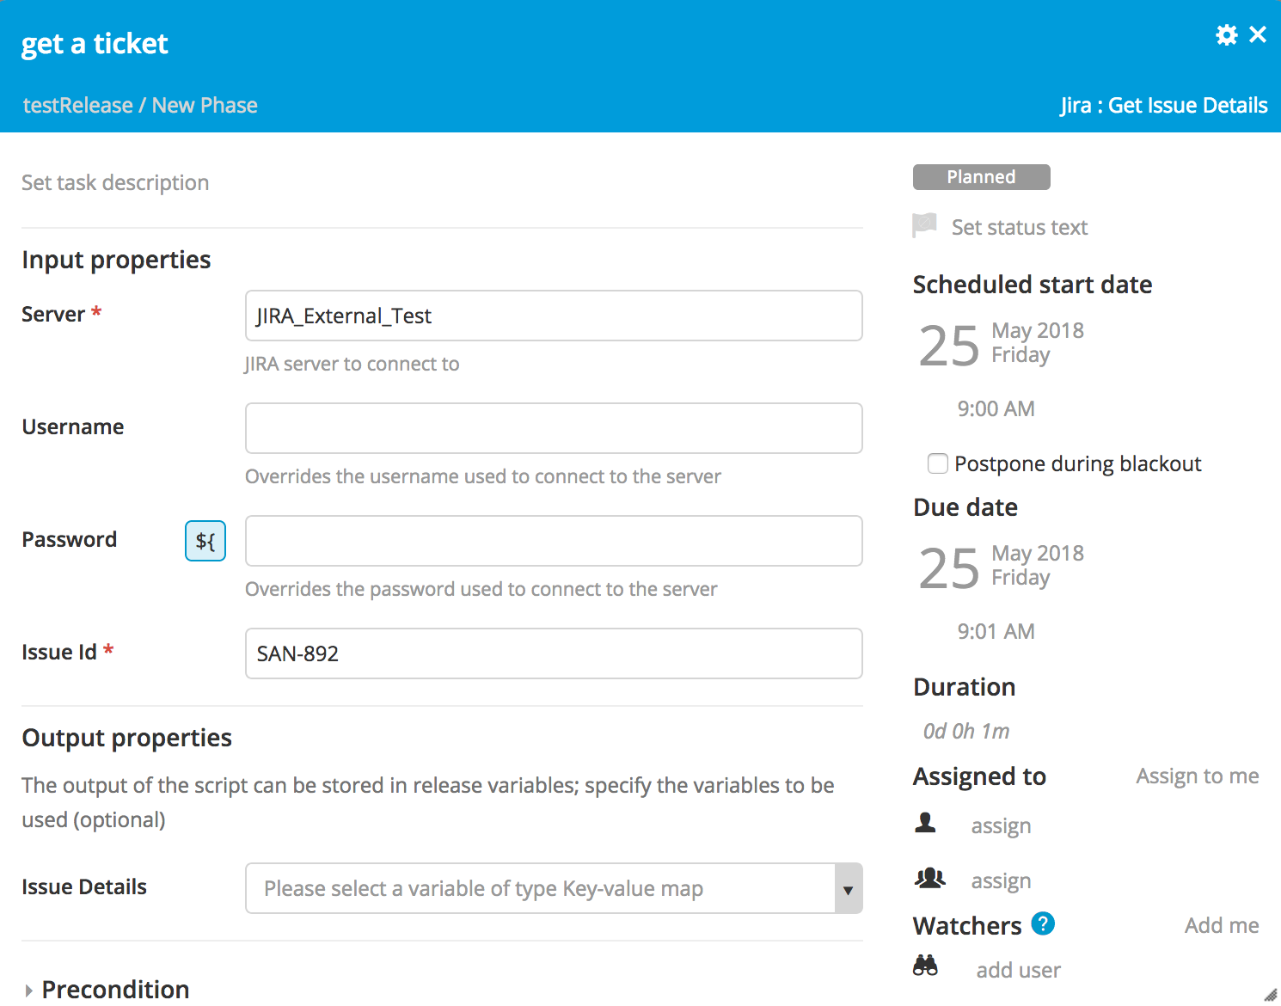Viewport: 1281px width, 1006px height.
Task: Click assign next to single user icon
Action: coord(1001,825)
